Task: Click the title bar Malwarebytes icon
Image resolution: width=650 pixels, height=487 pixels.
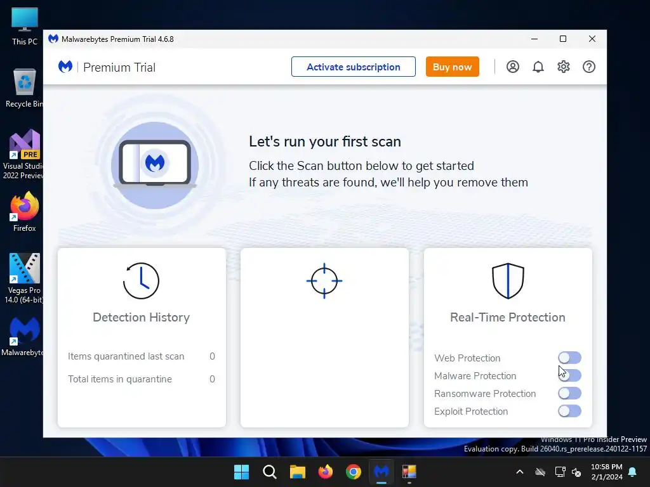Action: pos(53,39)
